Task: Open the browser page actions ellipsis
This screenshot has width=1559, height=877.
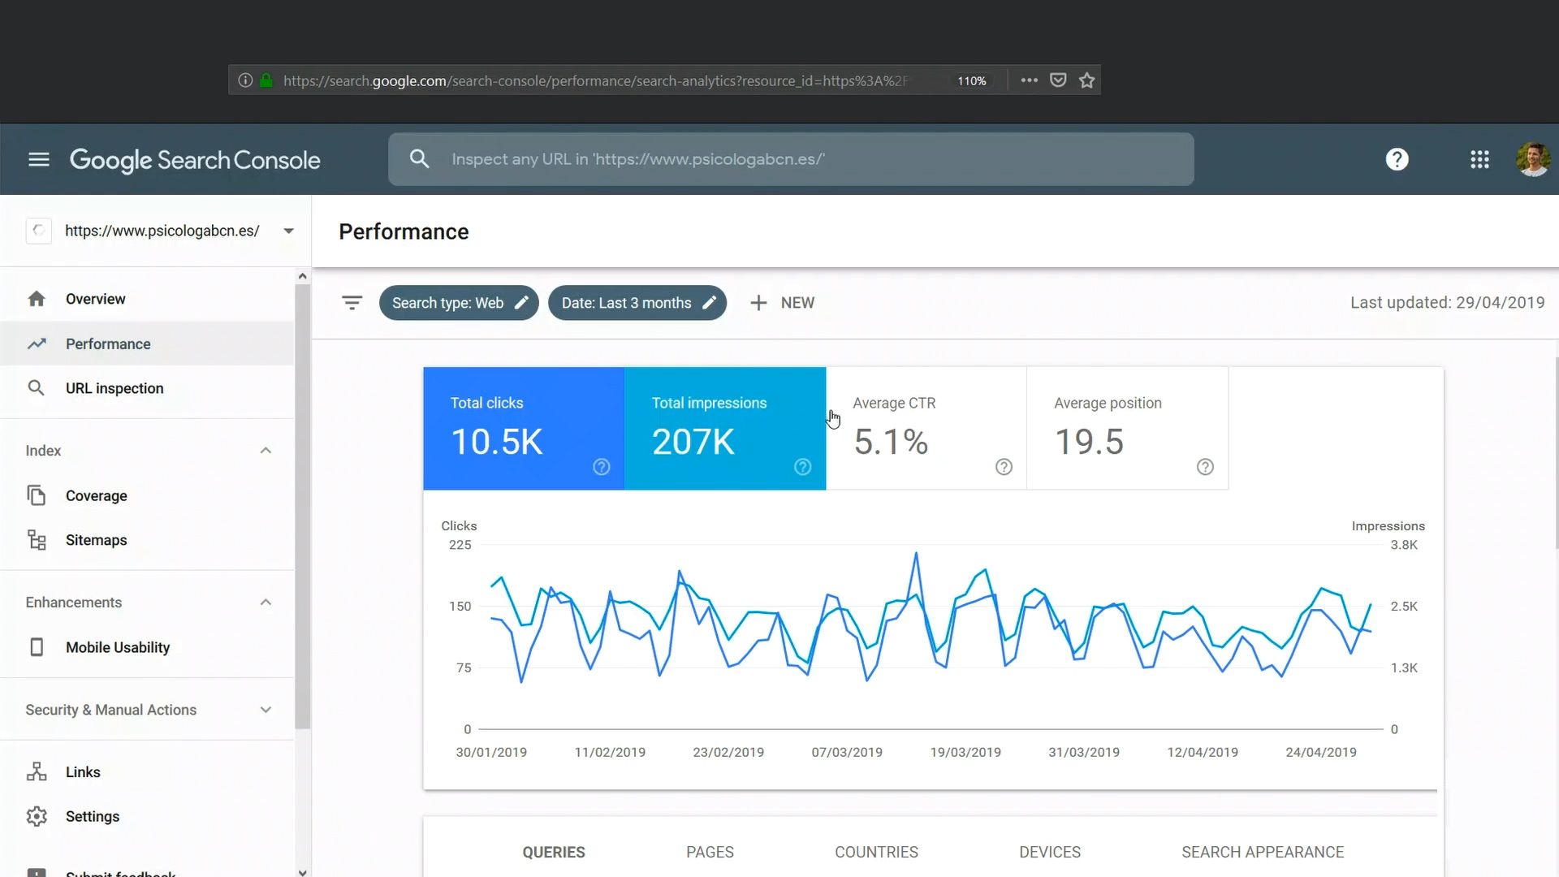Action: pyautogui.click(x=1029, y=80)
